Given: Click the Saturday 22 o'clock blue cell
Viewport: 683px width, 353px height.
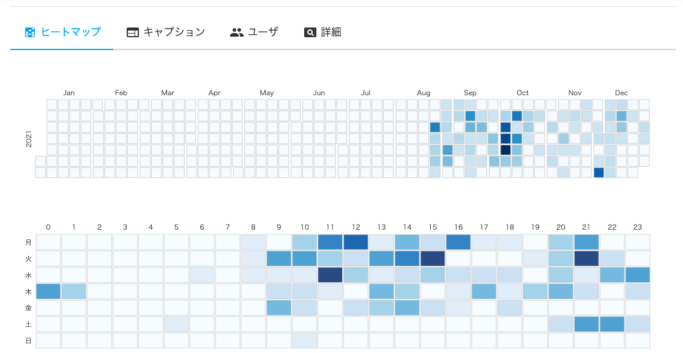Looking at the screenshot, I should (612, 324).
